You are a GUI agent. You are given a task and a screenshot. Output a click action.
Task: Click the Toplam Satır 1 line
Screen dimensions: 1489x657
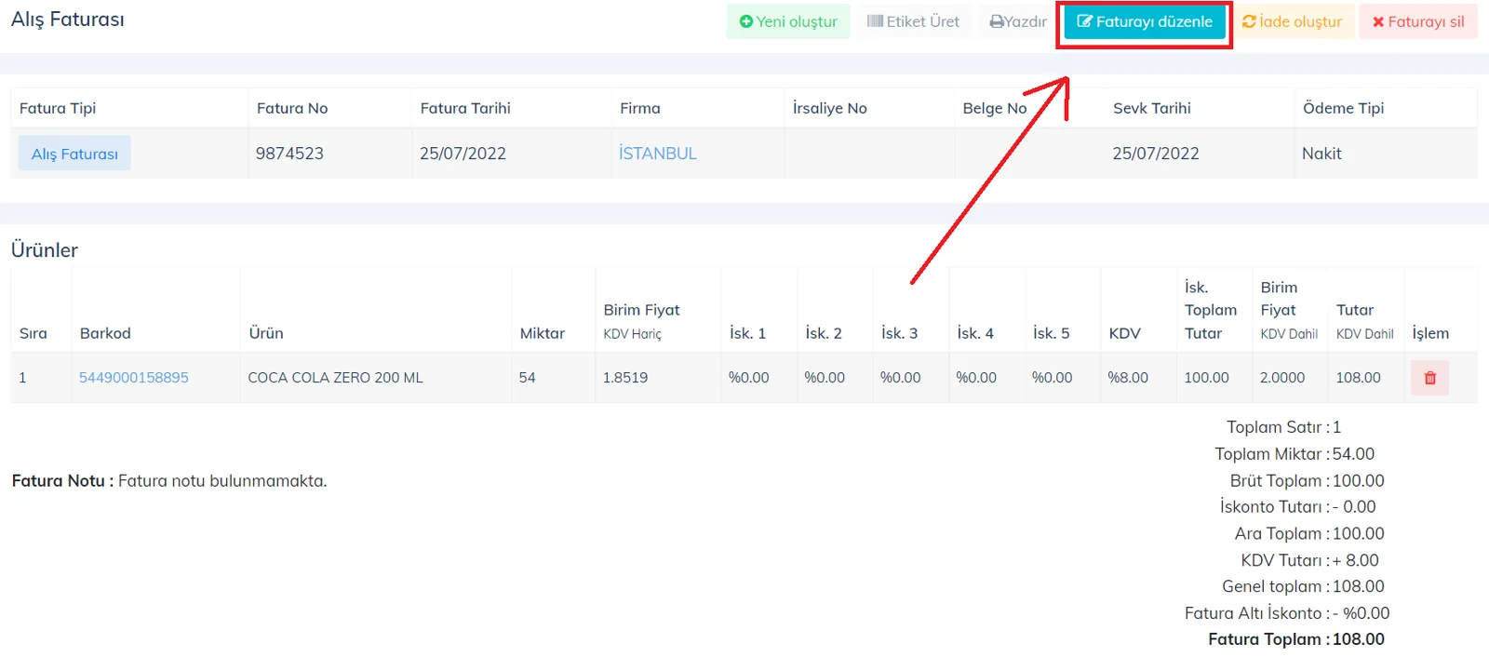[x=1284, y=427]
